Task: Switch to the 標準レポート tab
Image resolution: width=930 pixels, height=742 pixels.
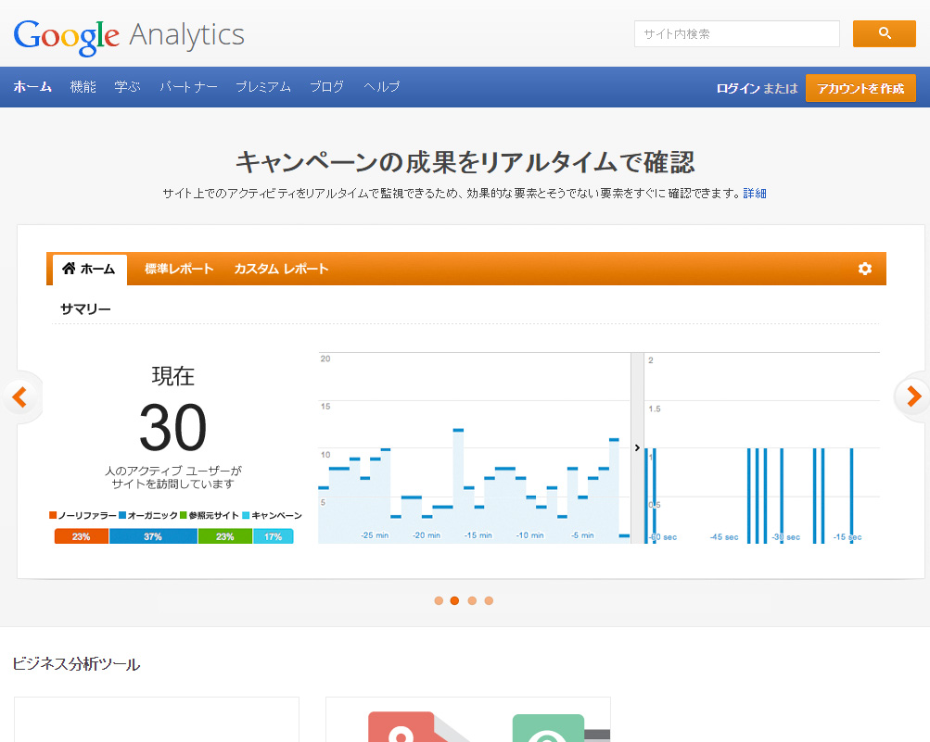Action: (x=179, y=269)
